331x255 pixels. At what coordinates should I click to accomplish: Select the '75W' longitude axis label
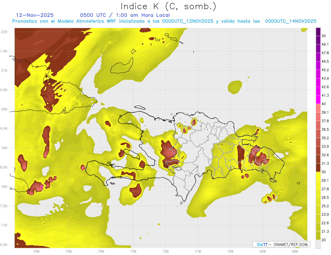[69, 251]
